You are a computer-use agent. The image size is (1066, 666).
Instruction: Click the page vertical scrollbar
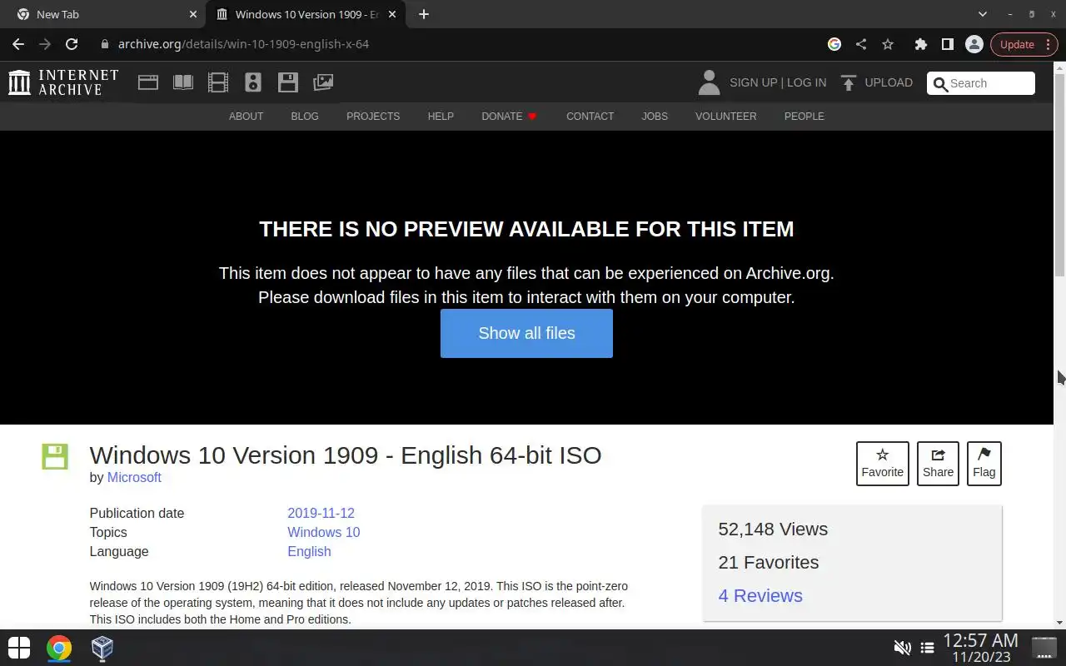(1059, 175)
